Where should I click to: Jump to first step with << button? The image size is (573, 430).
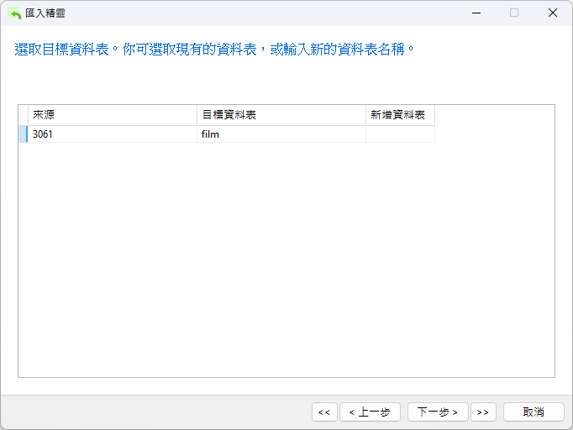[324, 412]
